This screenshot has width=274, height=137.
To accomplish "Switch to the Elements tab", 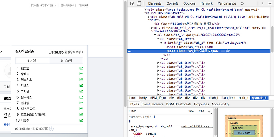I will point(155,3).
